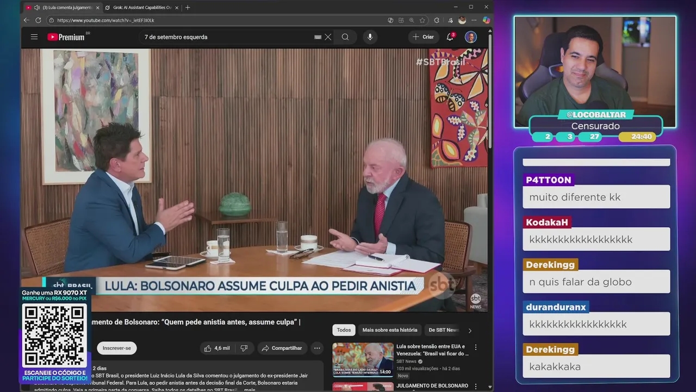Open YouTube notifications bell

coord(450,37)
